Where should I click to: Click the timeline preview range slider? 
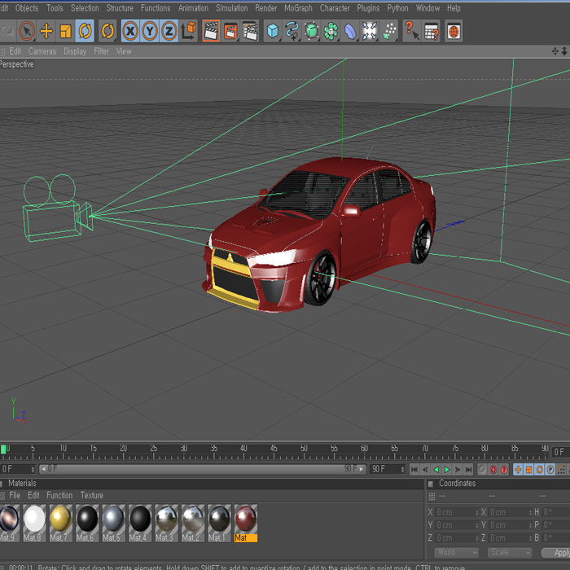click(202, 469)
